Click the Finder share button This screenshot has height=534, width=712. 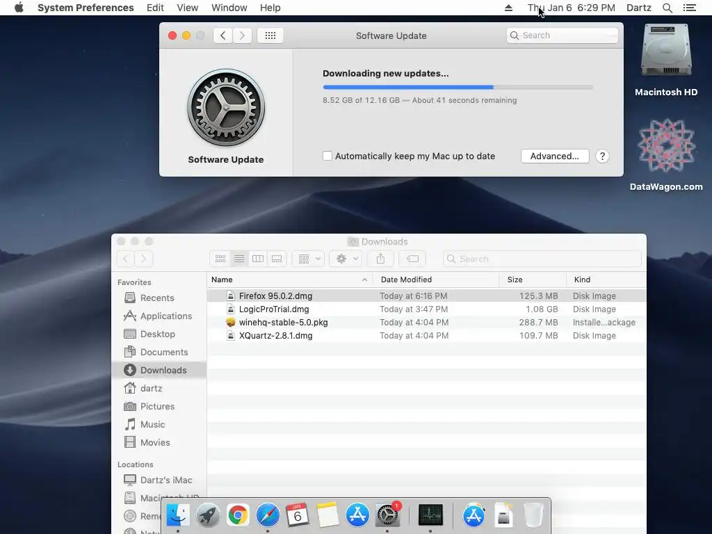click(x=380, y=259)
